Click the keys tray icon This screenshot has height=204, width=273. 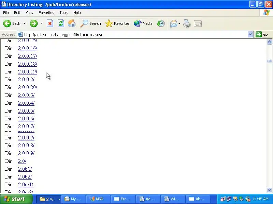[x=235, y=199]
